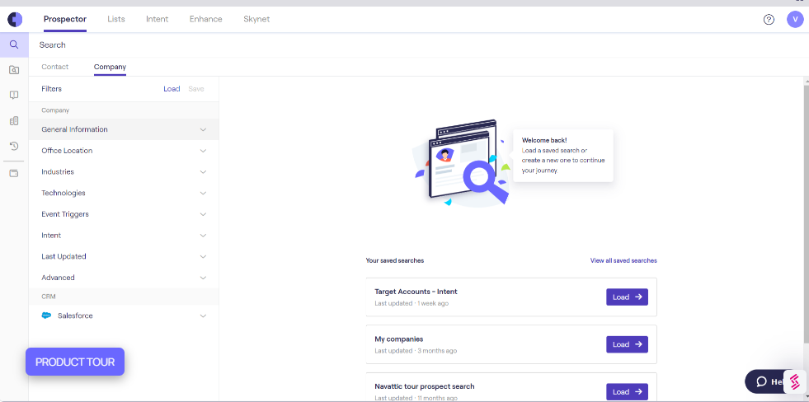Open the user avatar V menu
The height and width of the screenshot is (402, 809).
point(795,20)
